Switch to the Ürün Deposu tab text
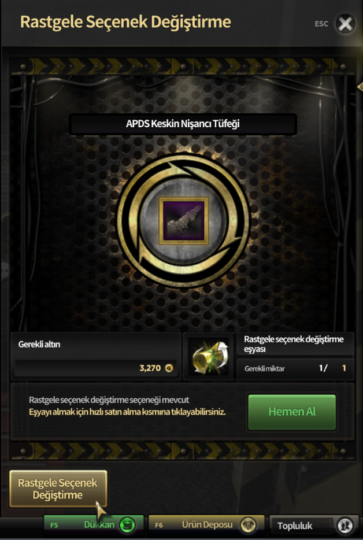 207,524
